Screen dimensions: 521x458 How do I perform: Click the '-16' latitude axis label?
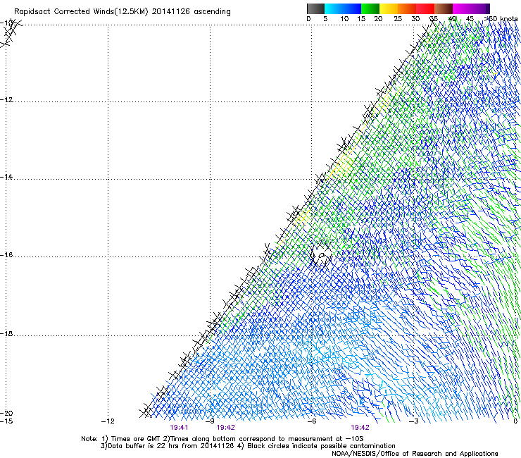click(6, 255)
